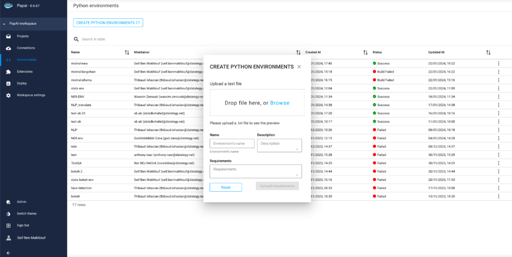Sort table by Name column arrows
The height and width of the screenshot is (257, 512).
point(127,52)
